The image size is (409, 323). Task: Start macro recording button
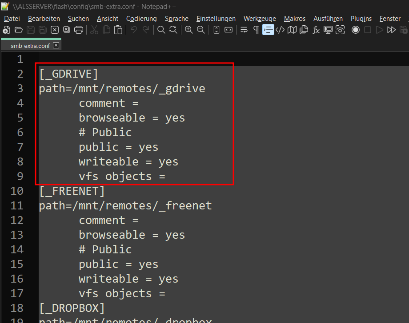click(356, 30)
